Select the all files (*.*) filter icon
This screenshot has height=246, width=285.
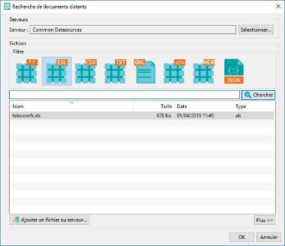tap(27, 71)
